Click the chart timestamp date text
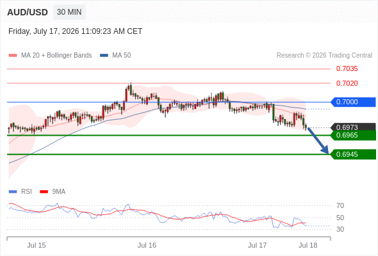Screen dimensions: 378x256 pos(75,31)
